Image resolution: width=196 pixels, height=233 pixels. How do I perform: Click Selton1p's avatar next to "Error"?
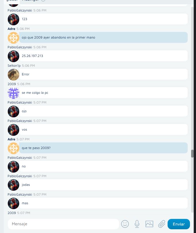coord(13,75)
